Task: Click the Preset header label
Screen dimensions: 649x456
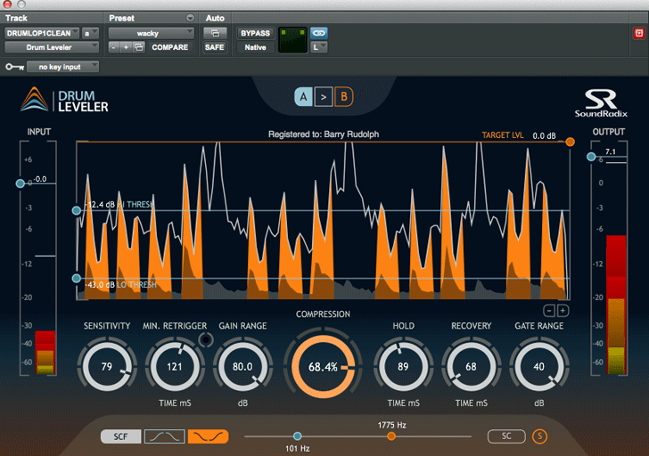Action: pos(121,18)
